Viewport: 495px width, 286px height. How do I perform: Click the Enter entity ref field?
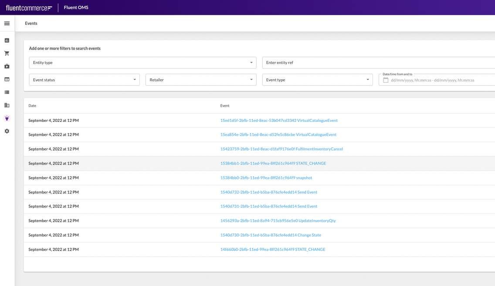click(378, 63)
